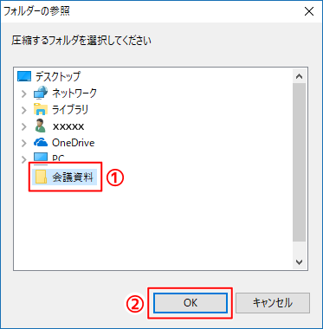This screenshot has width=323, height=329.
Task: Click the Network globe icon
Action: tap(41, 93)
